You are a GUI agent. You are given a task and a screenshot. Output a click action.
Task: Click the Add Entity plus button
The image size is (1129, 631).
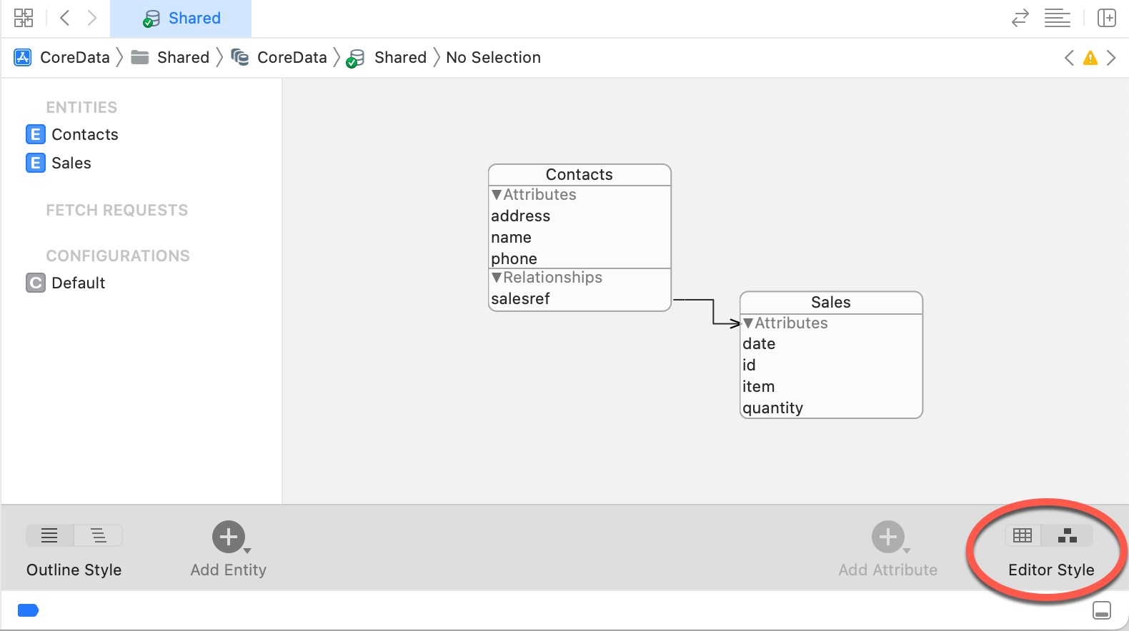pyautogui.click(x=228, y=537)
